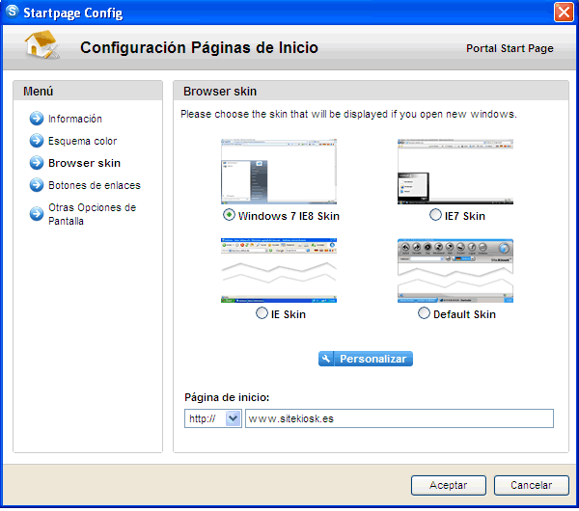Open the Información menu entry

coord(74,119)
